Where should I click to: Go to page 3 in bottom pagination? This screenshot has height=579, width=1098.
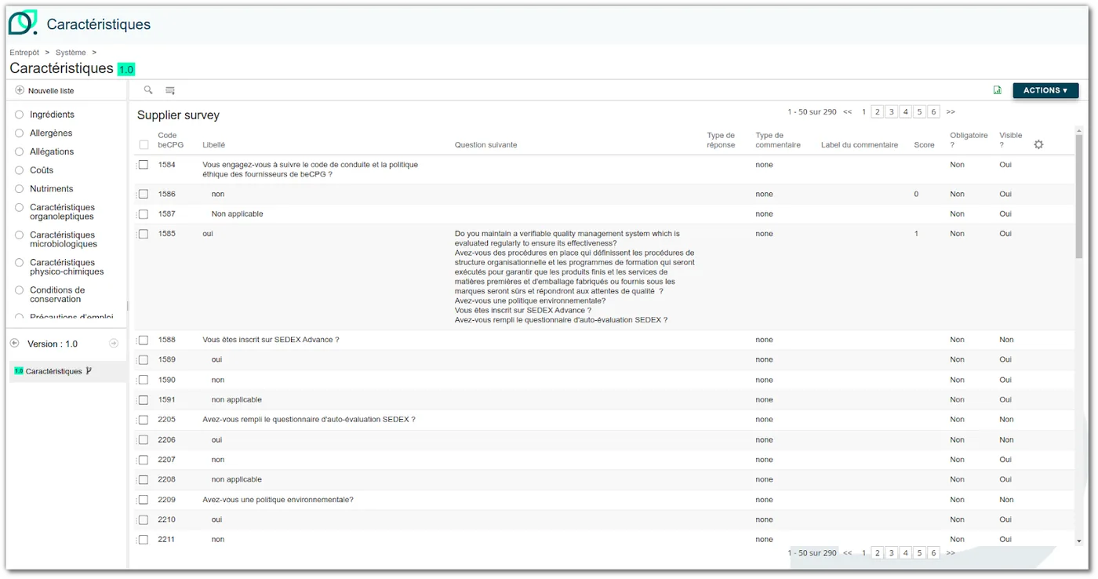pyautogui.click(x=892, y=553)
